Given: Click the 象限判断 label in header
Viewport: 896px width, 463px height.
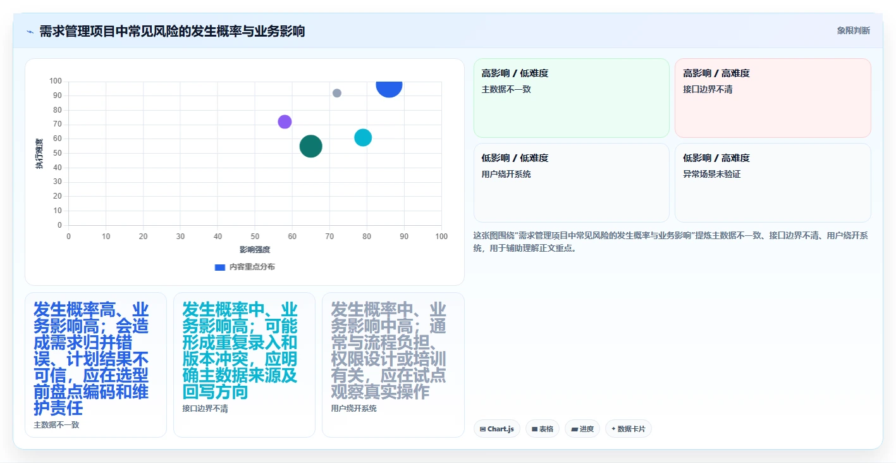Looking at the screenshot, I should click(x=853, y=30).
